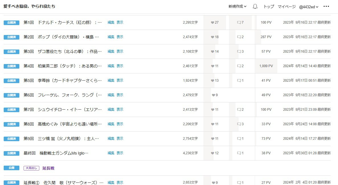Click 編集 link for 第3回 episode
Image resolution: width=338 pixels, height=185 pixels.
coord(111,52)
